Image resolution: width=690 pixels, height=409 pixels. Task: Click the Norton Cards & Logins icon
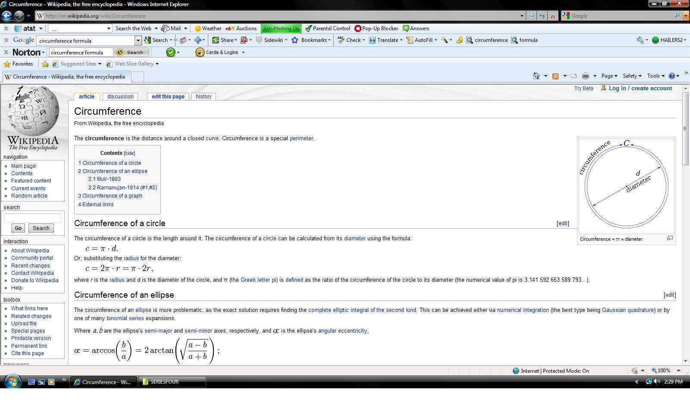pos(200,52)
